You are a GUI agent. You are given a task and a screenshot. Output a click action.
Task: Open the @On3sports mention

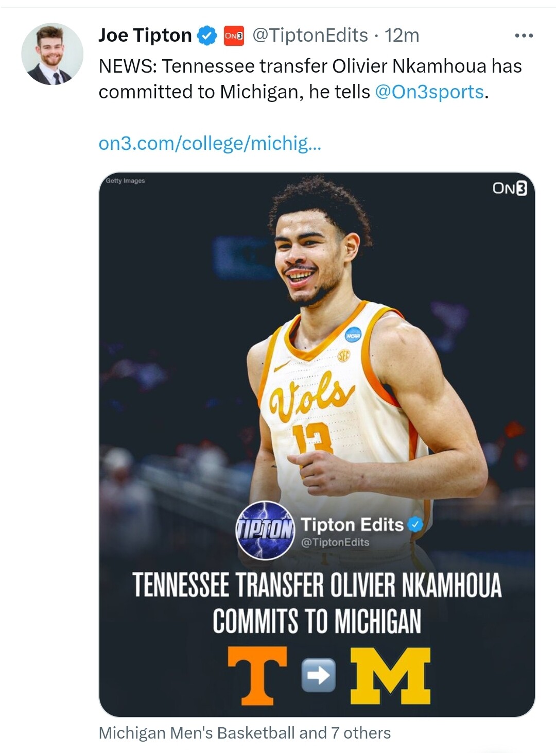pyautogui.click(x=429, y=92)
